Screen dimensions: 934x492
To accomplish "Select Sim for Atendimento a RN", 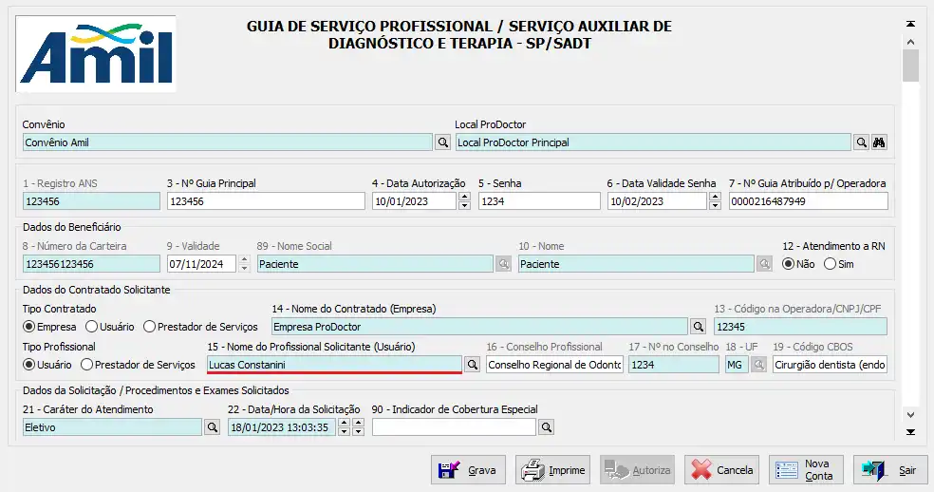I will (x=839, y=264).
